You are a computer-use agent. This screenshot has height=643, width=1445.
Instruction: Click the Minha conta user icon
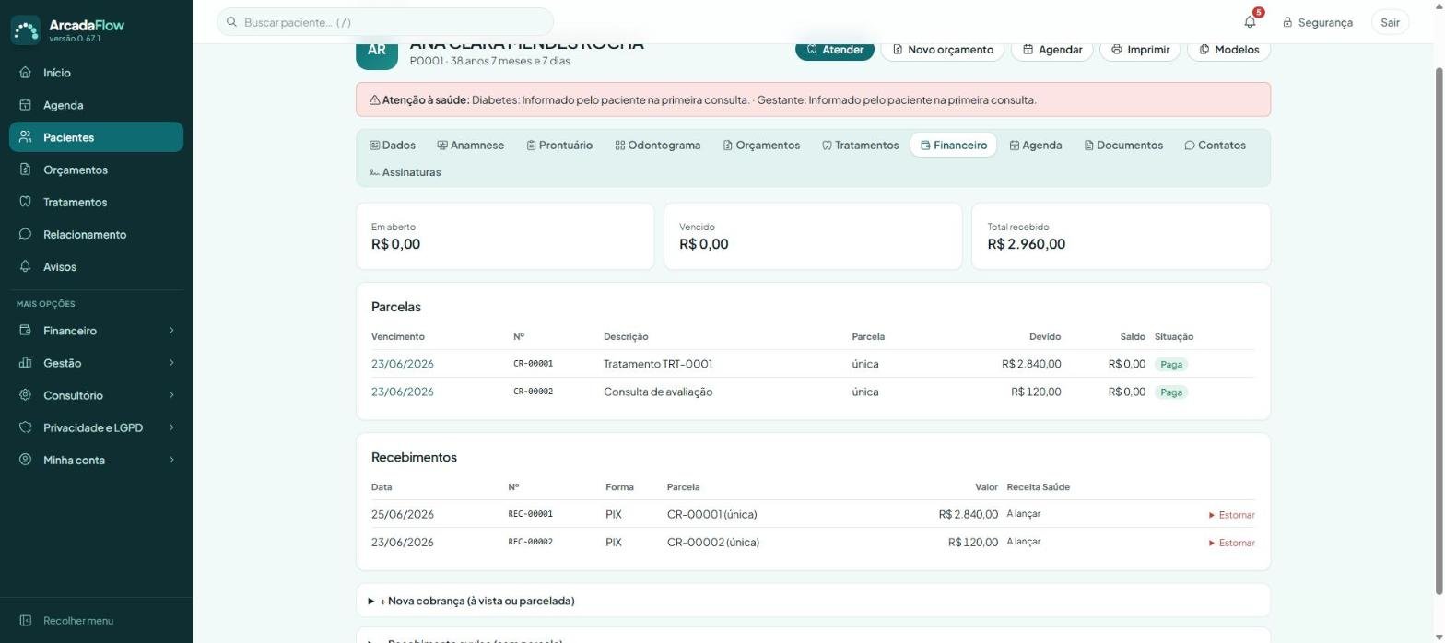pyautogui.click(x=26, y=460)
